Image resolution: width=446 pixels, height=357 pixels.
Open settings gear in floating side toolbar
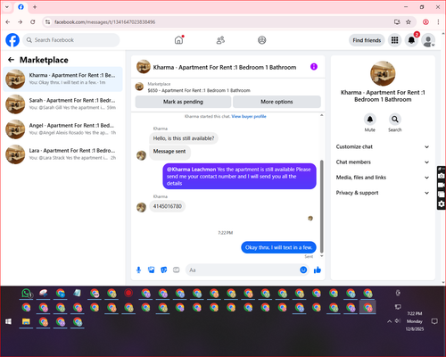[442, 203]
